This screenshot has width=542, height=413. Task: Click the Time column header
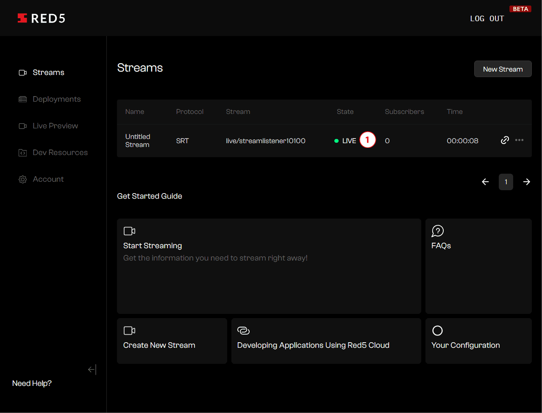click(x=455, y=112)
